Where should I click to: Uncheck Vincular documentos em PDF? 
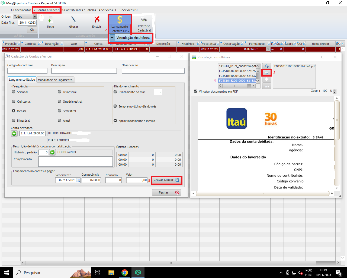pos(195,91)
